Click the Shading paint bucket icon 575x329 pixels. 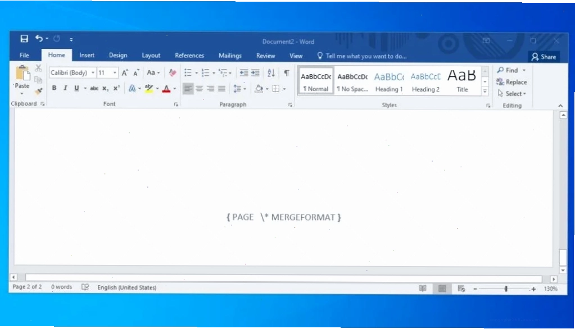click(x=259, y=88)
